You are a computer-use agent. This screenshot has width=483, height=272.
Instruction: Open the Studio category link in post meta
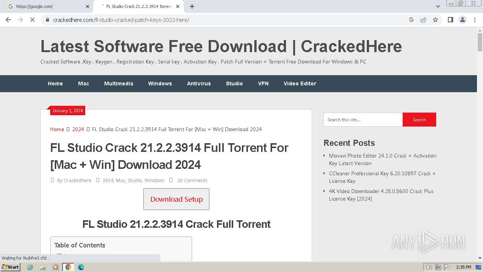pos(135,181)
